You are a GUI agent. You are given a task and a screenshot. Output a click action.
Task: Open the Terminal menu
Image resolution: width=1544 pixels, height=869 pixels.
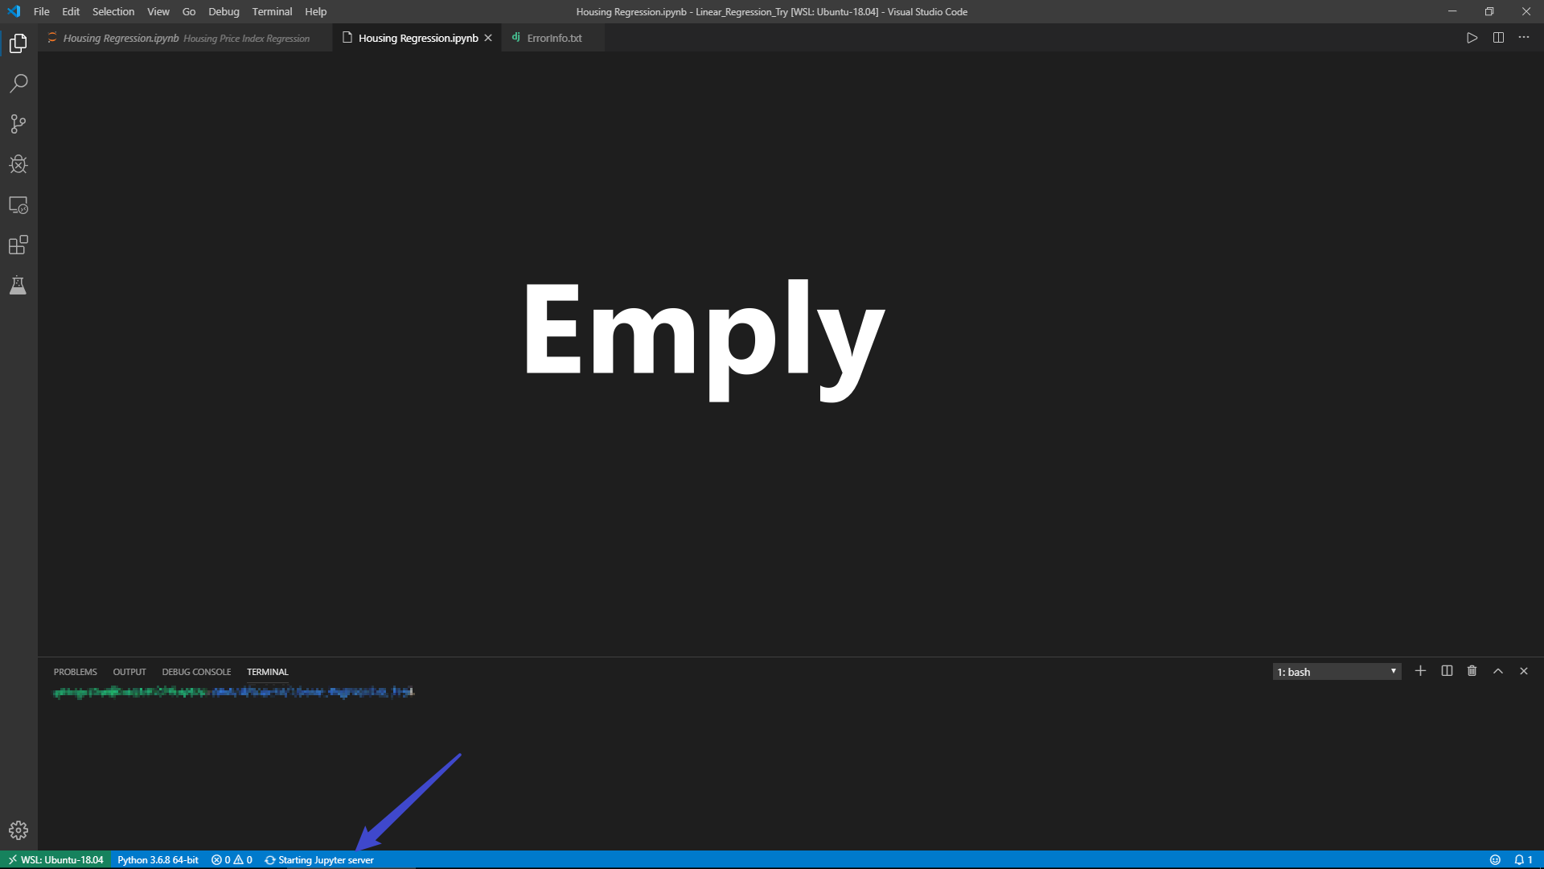point(272,11)
